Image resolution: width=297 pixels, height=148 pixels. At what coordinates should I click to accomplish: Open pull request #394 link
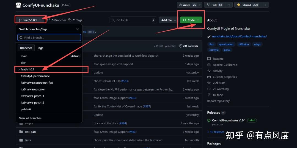tap(123, 123)
